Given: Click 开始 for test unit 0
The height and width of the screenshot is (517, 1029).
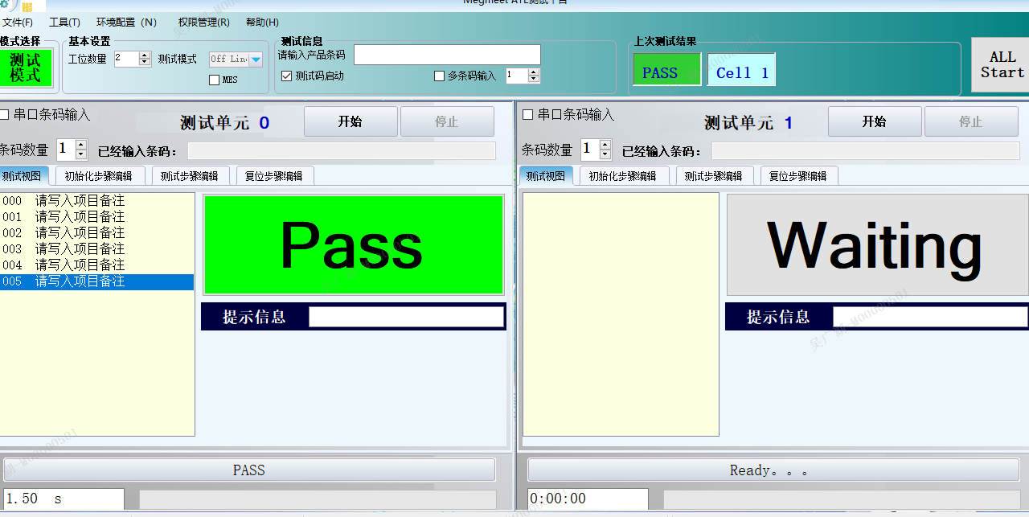Looking at the screenshot, I should (x=351, y=121).
